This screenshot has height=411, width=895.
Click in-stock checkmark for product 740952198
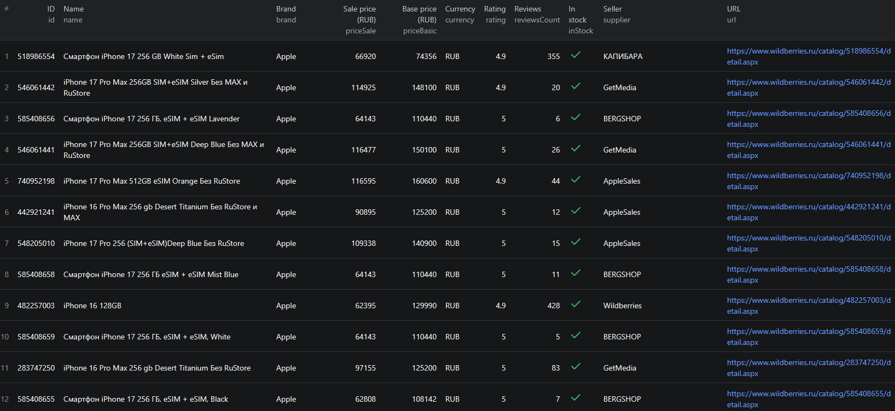click(576, 179)
